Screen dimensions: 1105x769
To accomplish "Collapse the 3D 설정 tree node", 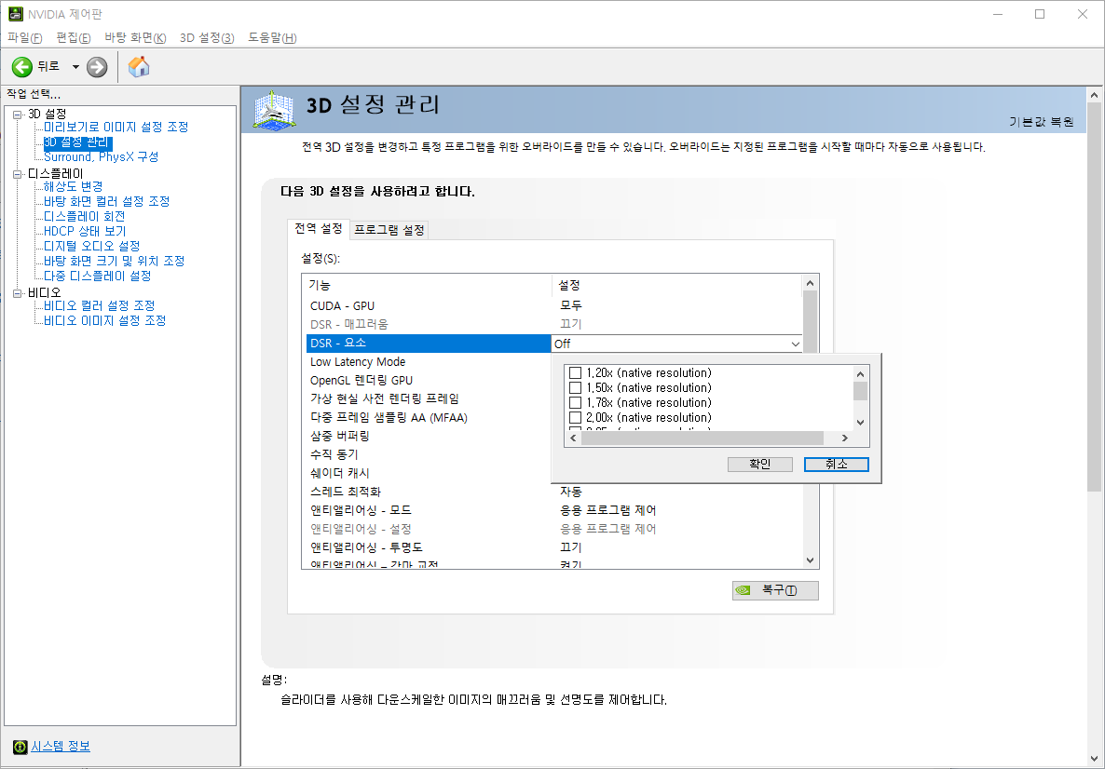I will [x=18, y=115].
